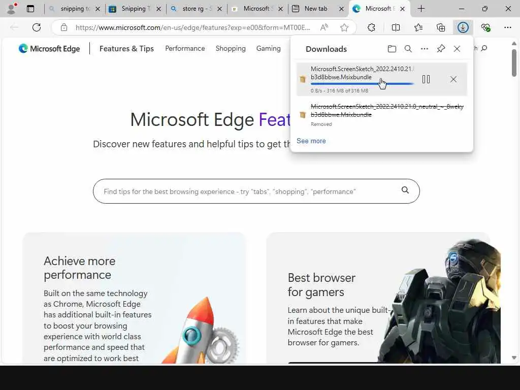The width and height of the screenshot is (520, 390).
Task: Close the Snipping T tab
Action: 158,9
